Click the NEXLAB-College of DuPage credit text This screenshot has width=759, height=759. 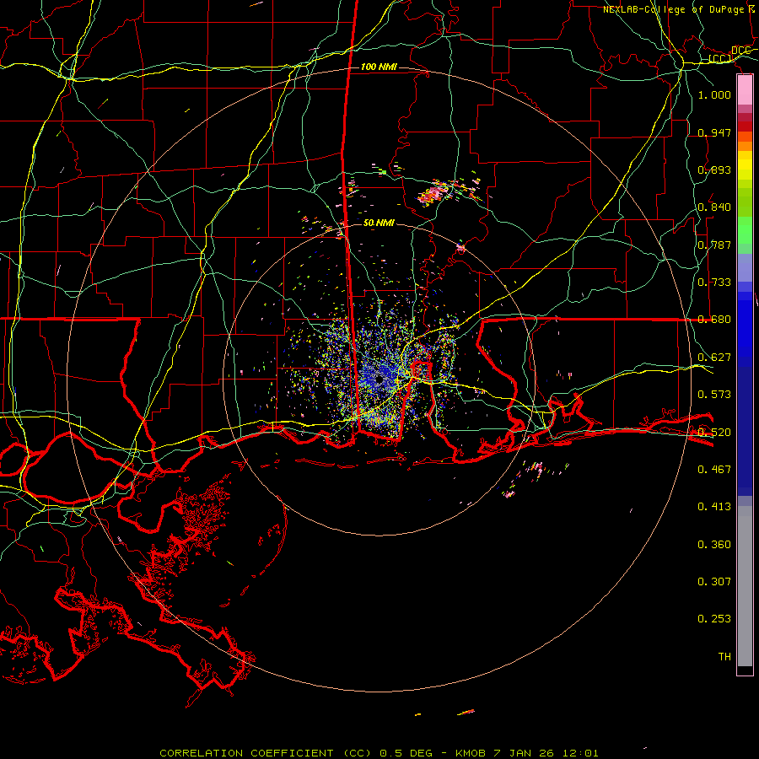(679, 9)
